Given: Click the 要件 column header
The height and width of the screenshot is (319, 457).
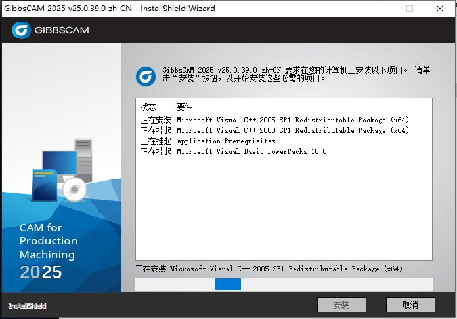Looking at the screenshot, I should (185, 107).
